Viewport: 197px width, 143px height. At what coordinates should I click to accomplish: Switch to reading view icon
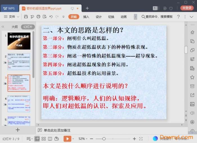tap(50, 139)
